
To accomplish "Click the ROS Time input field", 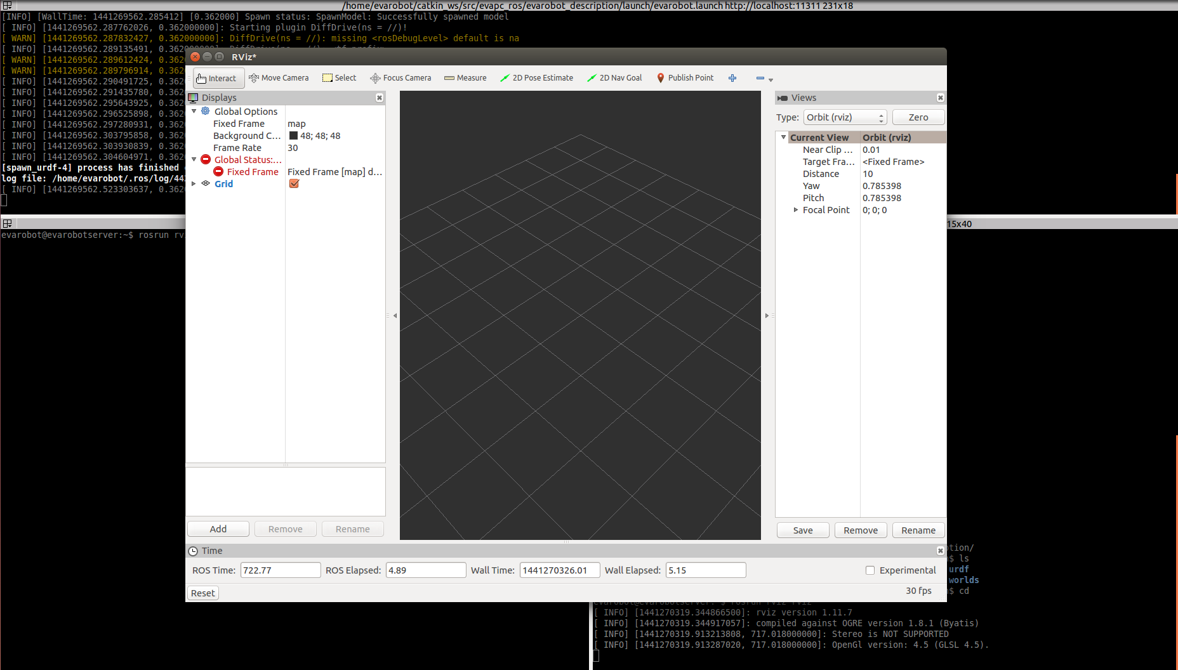I will click(280, 570).
